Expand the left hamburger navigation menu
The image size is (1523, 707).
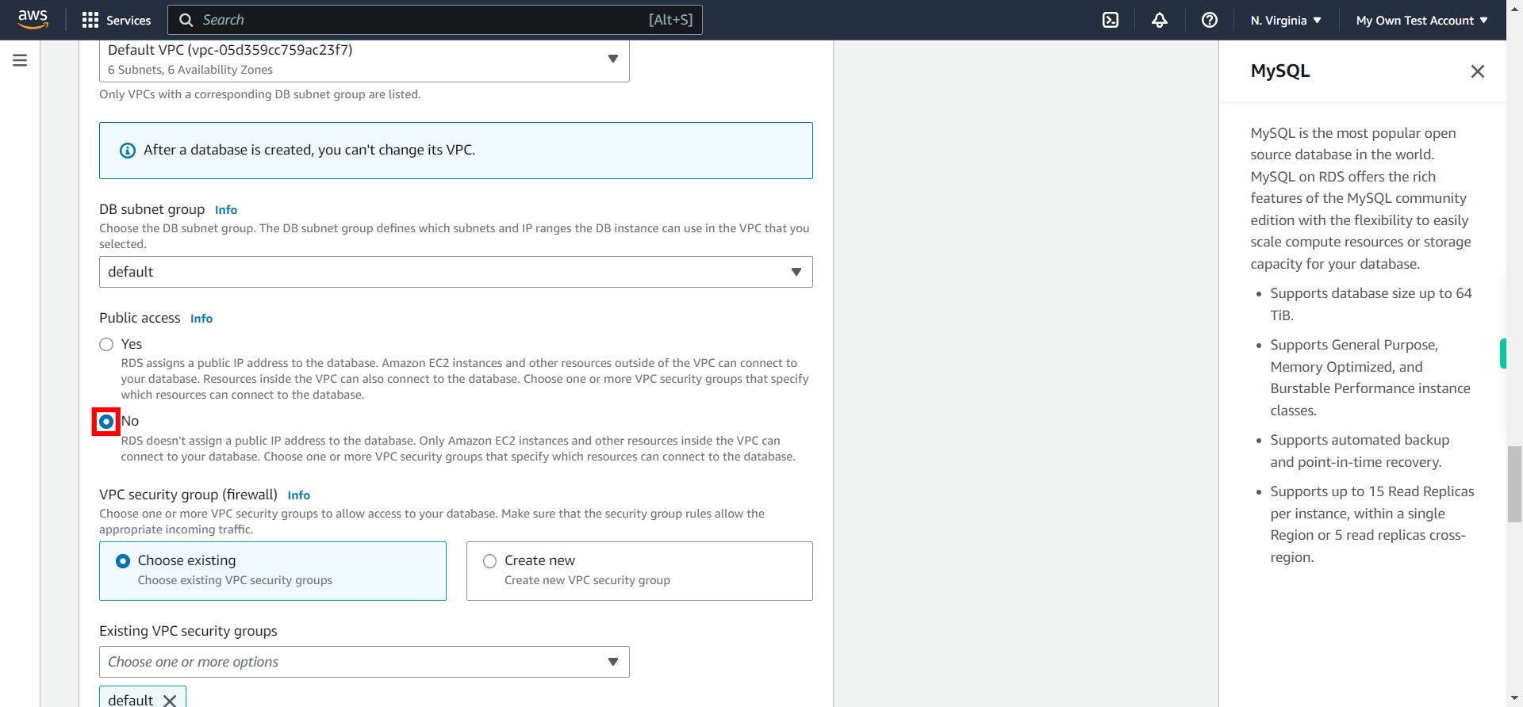click(20, 60)
